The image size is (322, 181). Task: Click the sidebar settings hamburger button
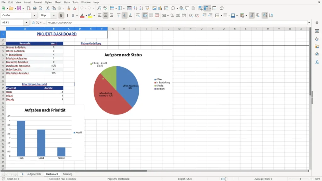click(x=317, y=23)
